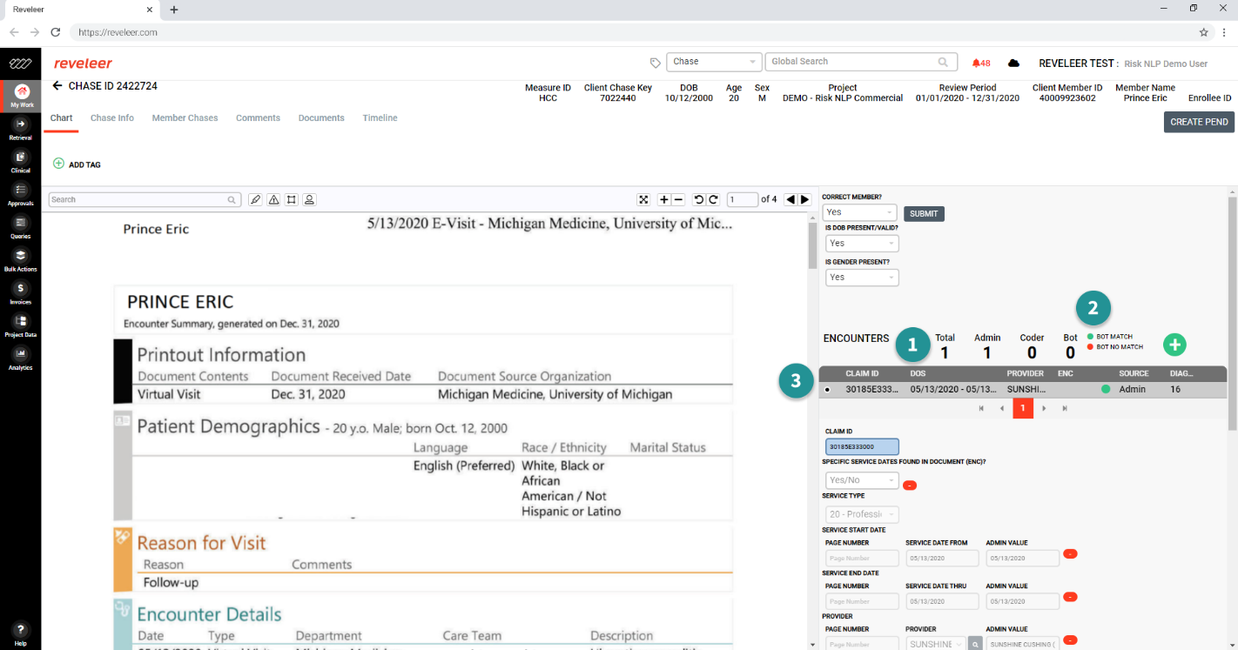The height and width of the screenshot is (650, 1238).
Task: Open the Service Type dropdown
Action: point(862,514)
